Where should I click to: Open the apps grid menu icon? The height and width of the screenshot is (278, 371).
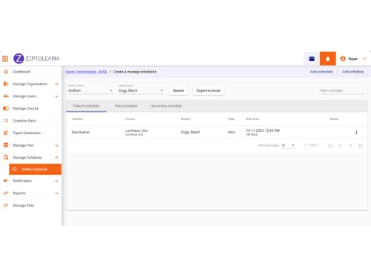click(x=5, y=59)
